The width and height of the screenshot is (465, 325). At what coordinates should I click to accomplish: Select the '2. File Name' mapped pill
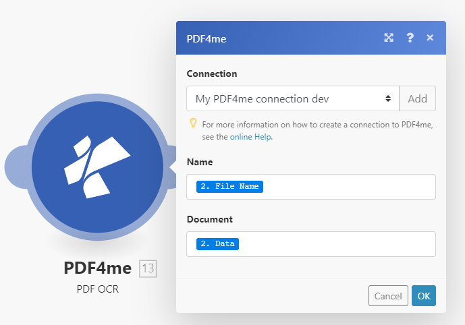coord(229,187)
